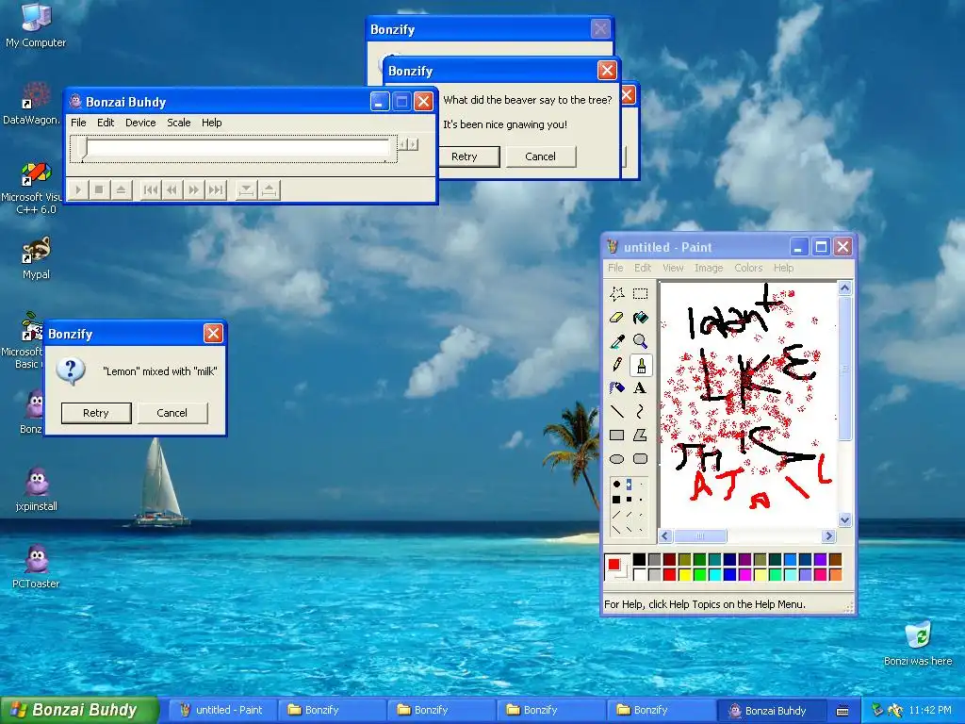The width and height of the screenshot is (965, 724).
Task: Switch to untitled - Paint taskbar button
Action: tap(222, 710)
